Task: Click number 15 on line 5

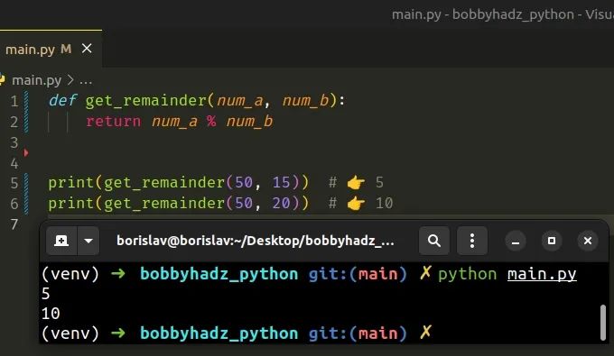Action: coord(281,182)
